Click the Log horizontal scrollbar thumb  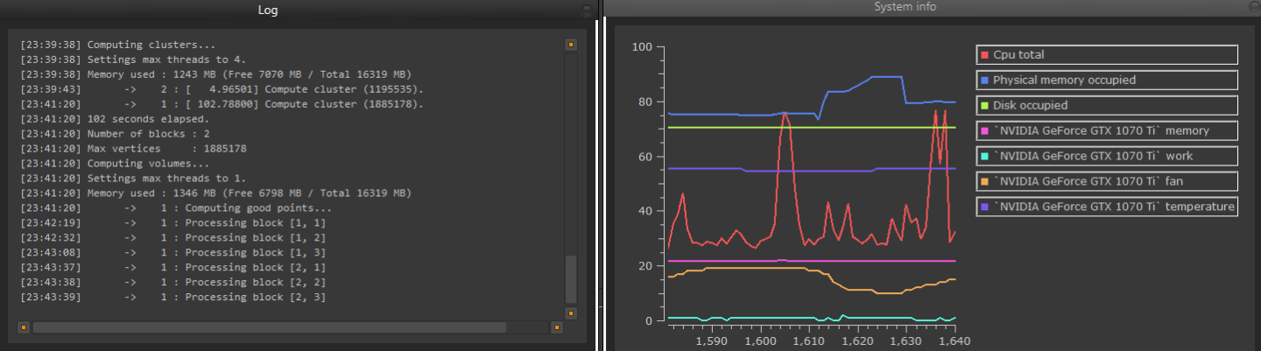269,327
